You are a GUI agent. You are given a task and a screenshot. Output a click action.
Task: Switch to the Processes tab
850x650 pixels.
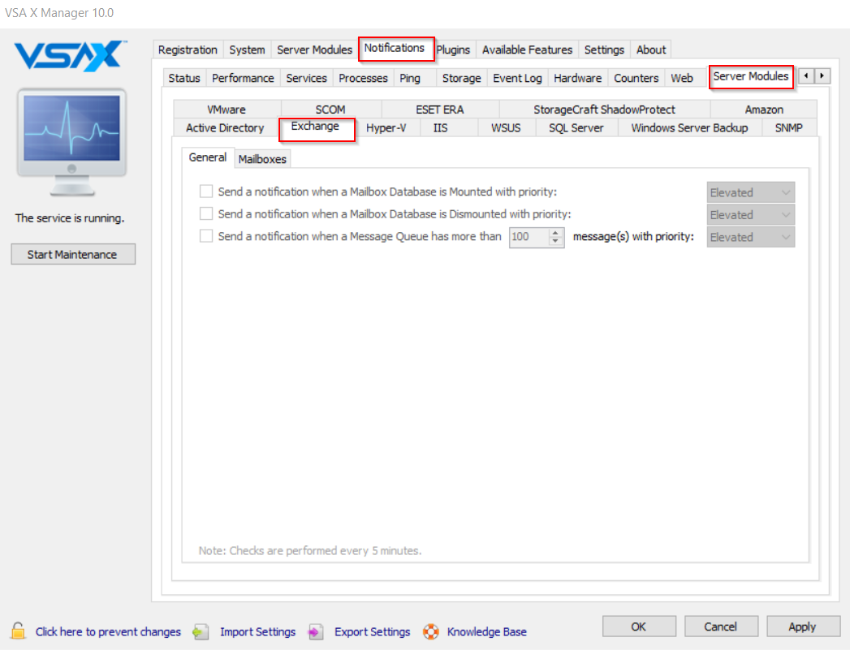(363, 78)
